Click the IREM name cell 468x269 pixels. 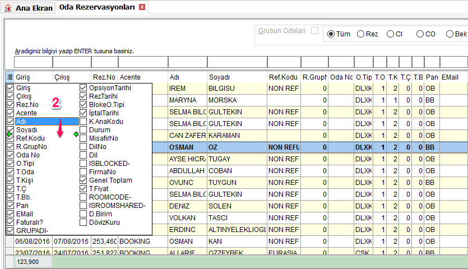187,89
